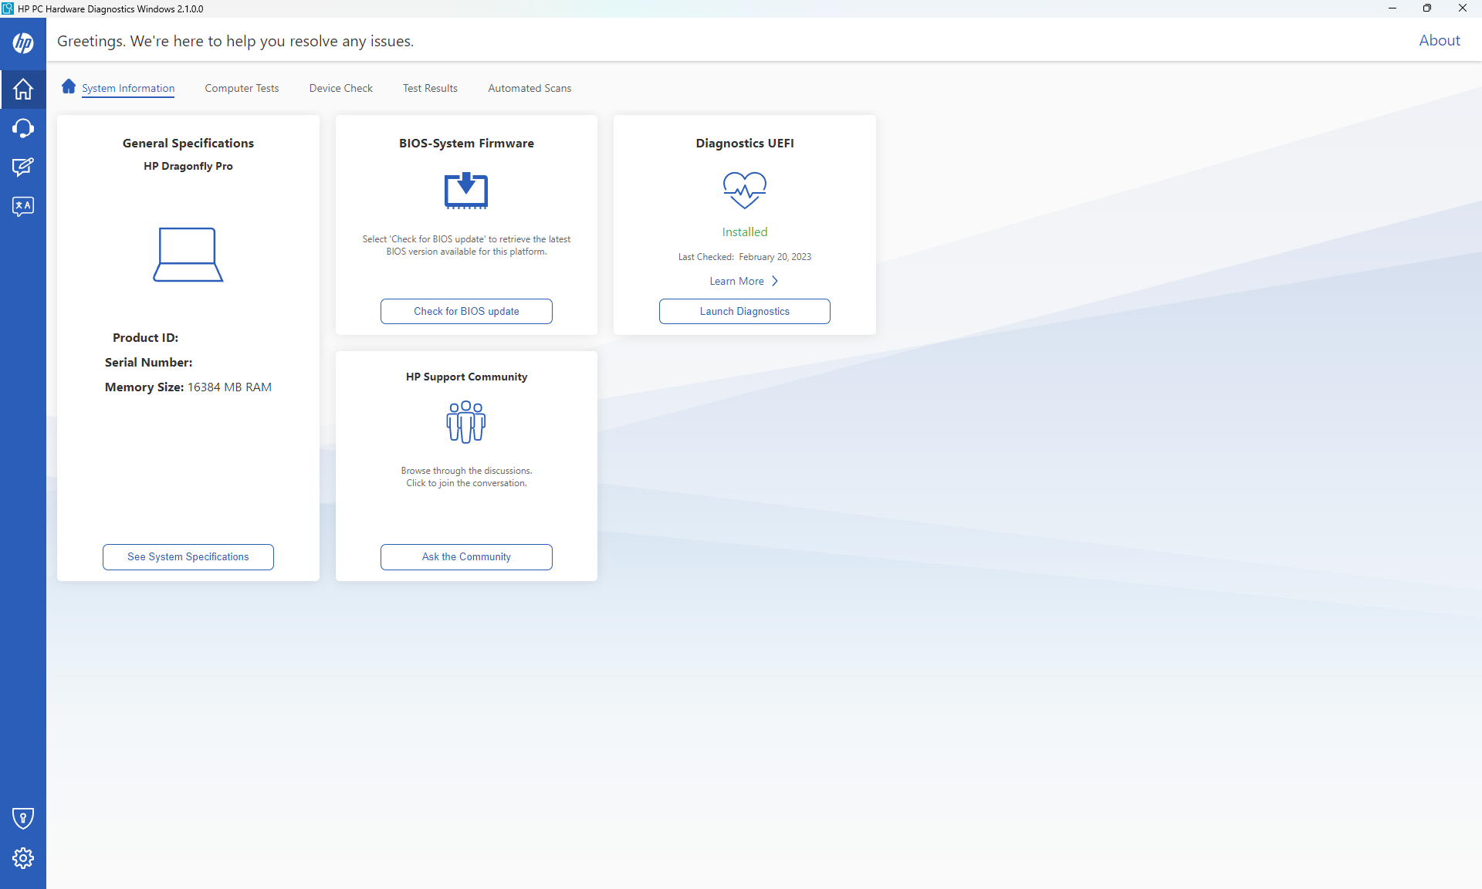This screenshot has width=1482, height=889.
Task: Click the Diagnostics UEFI heartbeat icon
Action: tap(744, 190)
